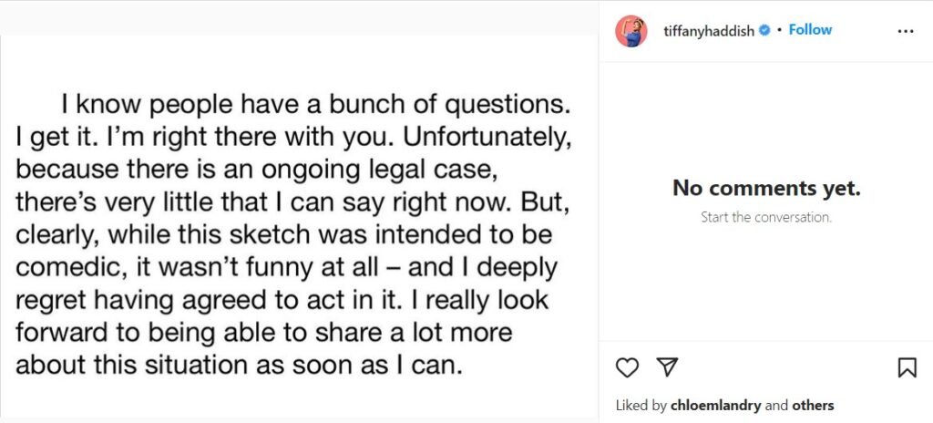The image size is (933, 423).
Task: Like the post with the heart icon
Action: tap(627, 367)
